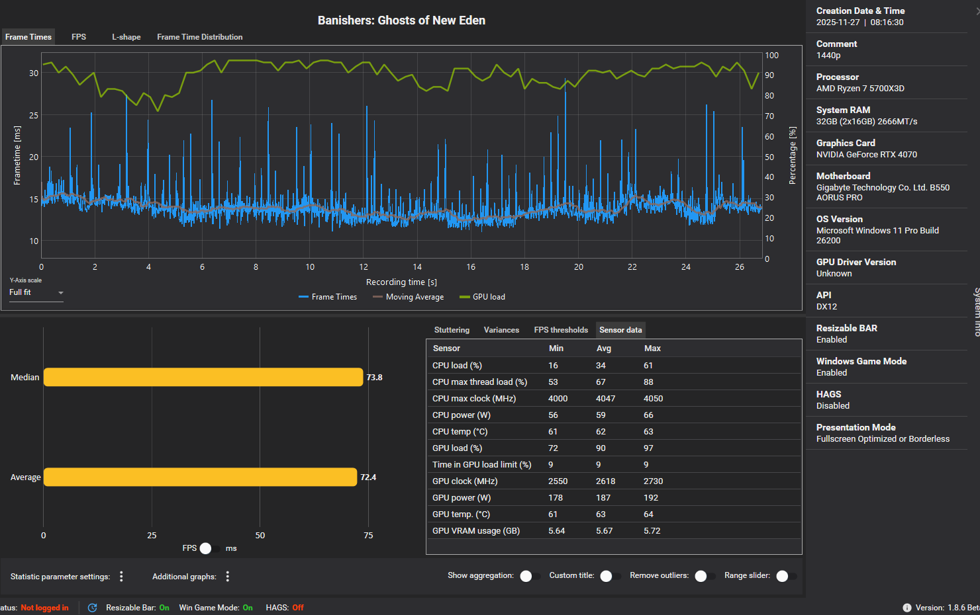This screenshot has width=980, height=615.
Task: Click the Sensor column header
Action: 446,348
